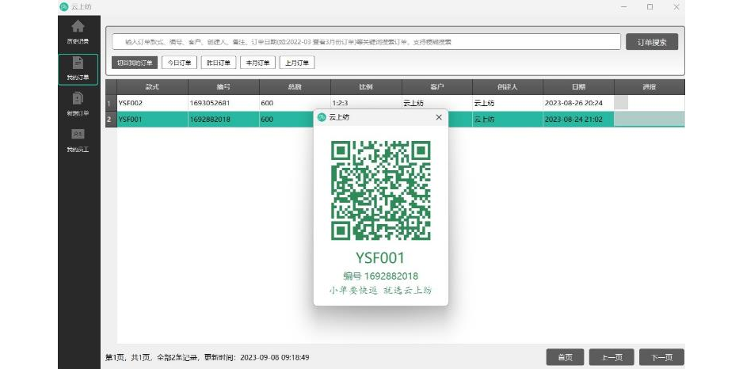
Task: Click the 订单搜索 button
Action: click(652, 42)
